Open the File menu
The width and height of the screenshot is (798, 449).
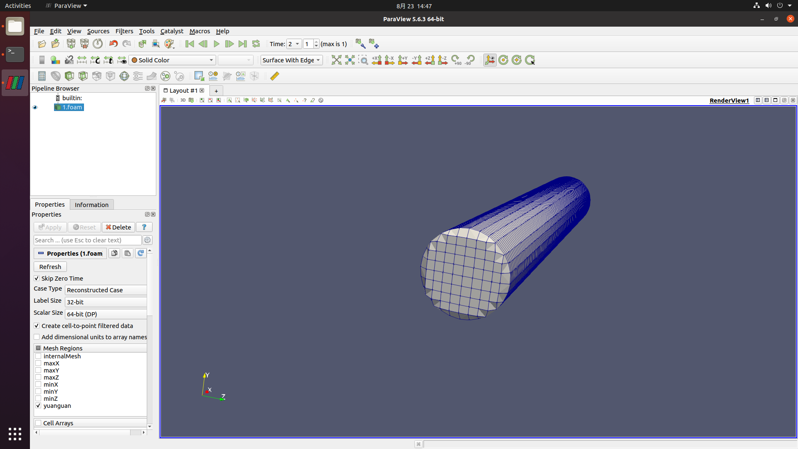(39, 31)
